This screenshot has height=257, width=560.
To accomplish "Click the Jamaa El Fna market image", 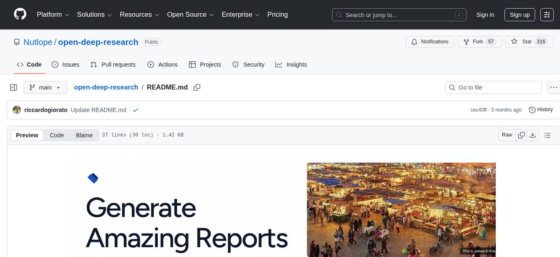I will pos(401,209).
